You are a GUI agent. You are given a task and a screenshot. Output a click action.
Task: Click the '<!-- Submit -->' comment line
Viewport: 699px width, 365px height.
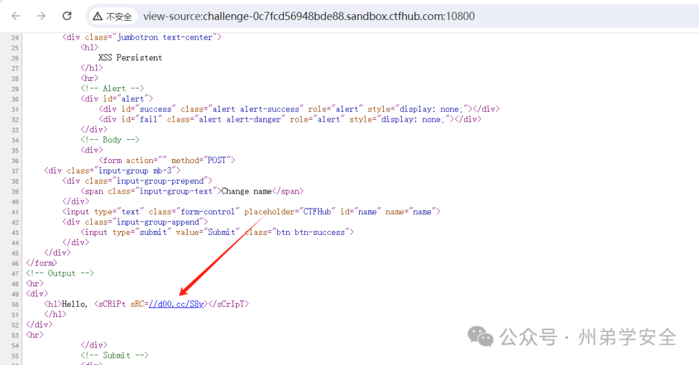pos(114,355)
